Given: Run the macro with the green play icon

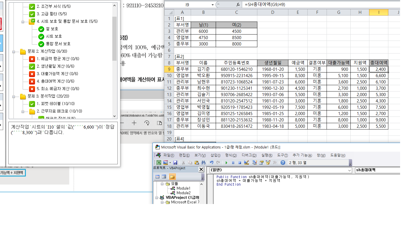Looking at the screenshot, I should (226, 163).
